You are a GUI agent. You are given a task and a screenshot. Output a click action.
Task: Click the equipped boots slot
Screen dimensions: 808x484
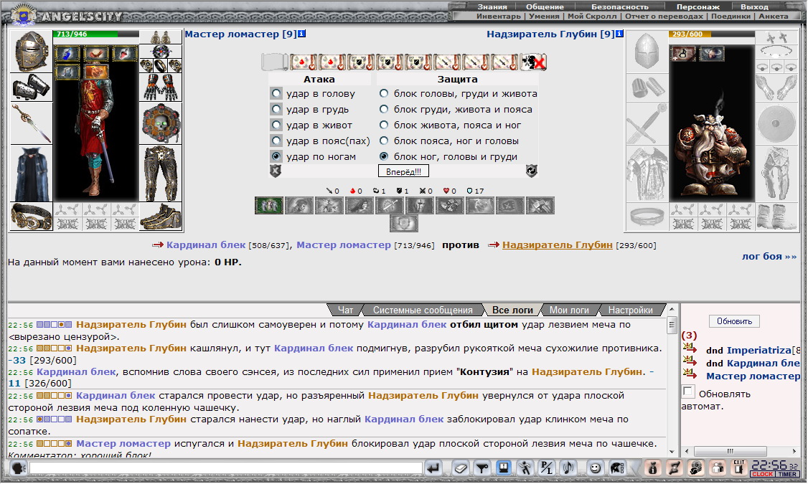click(161, 216)
